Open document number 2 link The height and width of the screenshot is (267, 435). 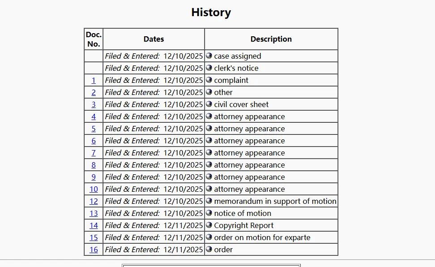tap(94, 93)
